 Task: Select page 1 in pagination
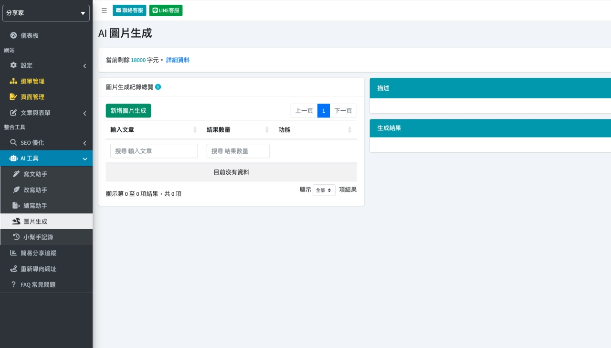tap(324, 111)
